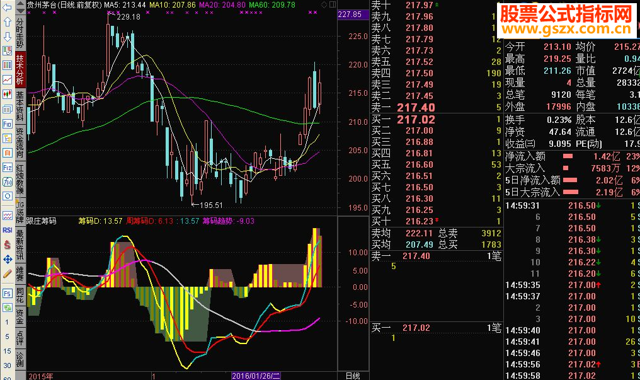Image resolution: width=640 pixels, height=380 pixels.
Task: Open the 红烛教鞭 tab
Action: point(20,179)
